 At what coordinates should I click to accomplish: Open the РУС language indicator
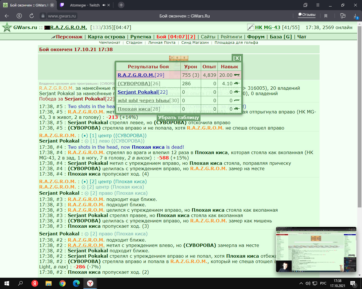click(x=323, y=283)
